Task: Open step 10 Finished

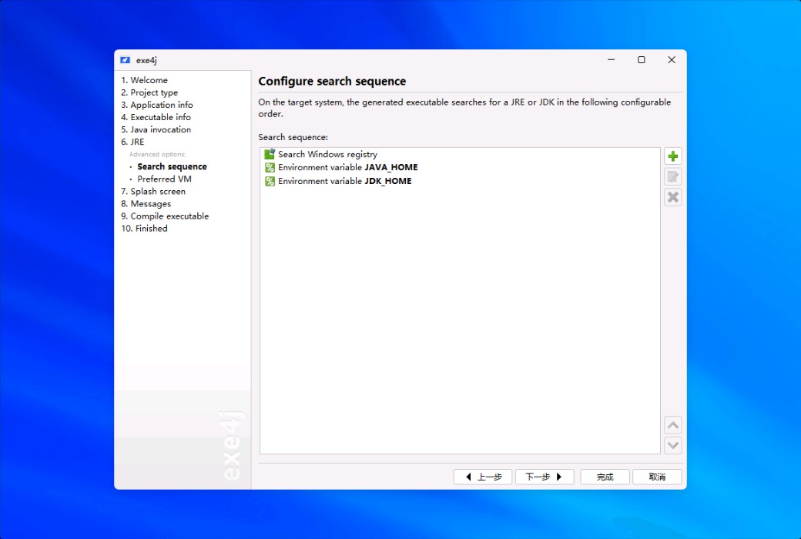Action: click(x=144, y=229)
